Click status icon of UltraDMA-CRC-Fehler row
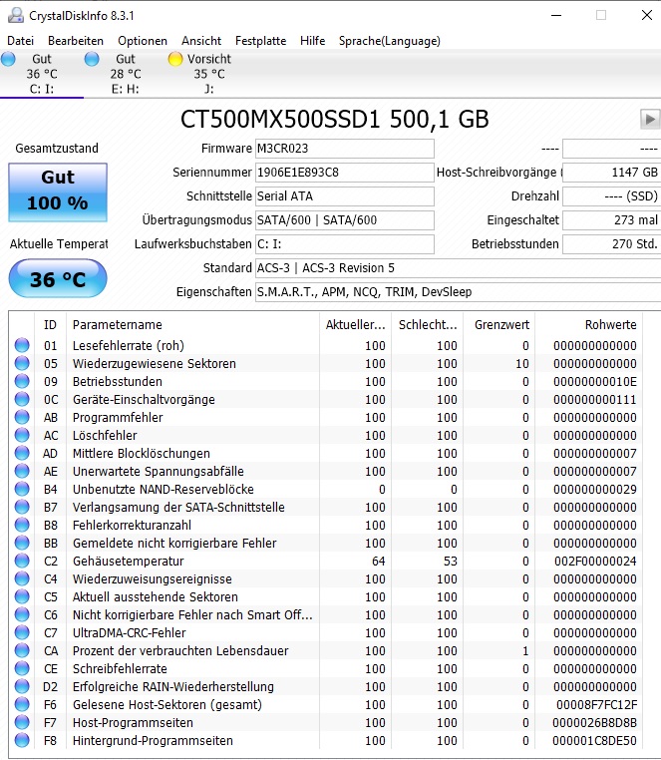Image resolution: width=661 pixels, height=760 pixels. point(22,632)
